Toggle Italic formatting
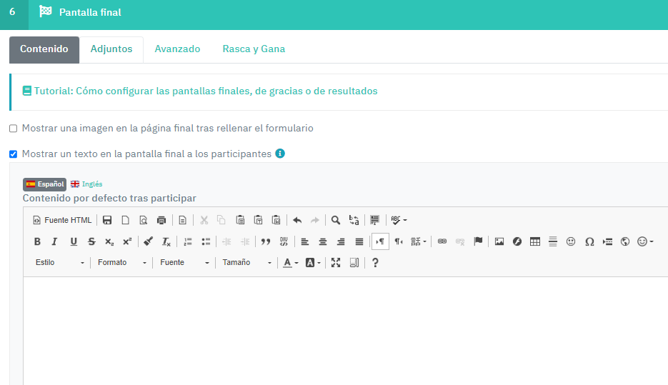Image resolution: width=668 pixels, height=385 pixels. [54, 241]
